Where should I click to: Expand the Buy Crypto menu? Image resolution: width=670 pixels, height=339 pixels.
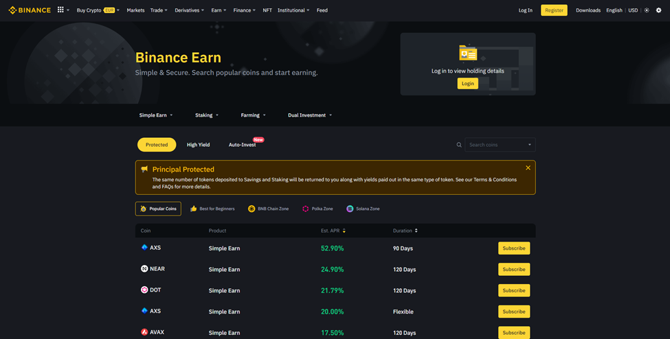pyautogui.click(x=98, y=10)
